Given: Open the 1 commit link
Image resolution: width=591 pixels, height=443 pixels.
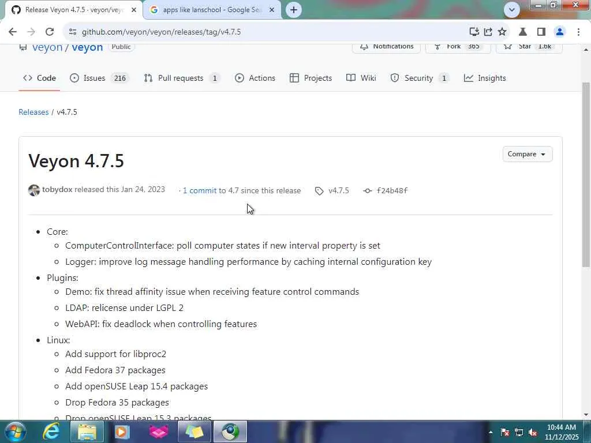Looking at the screenshot, I should click(199, 190).
